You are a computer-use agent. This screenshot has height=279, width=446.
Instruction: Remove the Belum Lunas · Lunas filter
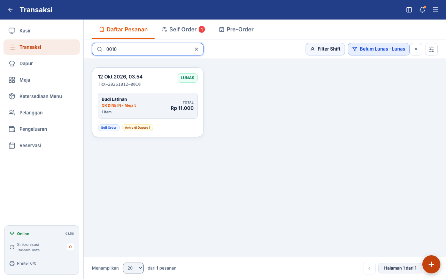(416, 49)
